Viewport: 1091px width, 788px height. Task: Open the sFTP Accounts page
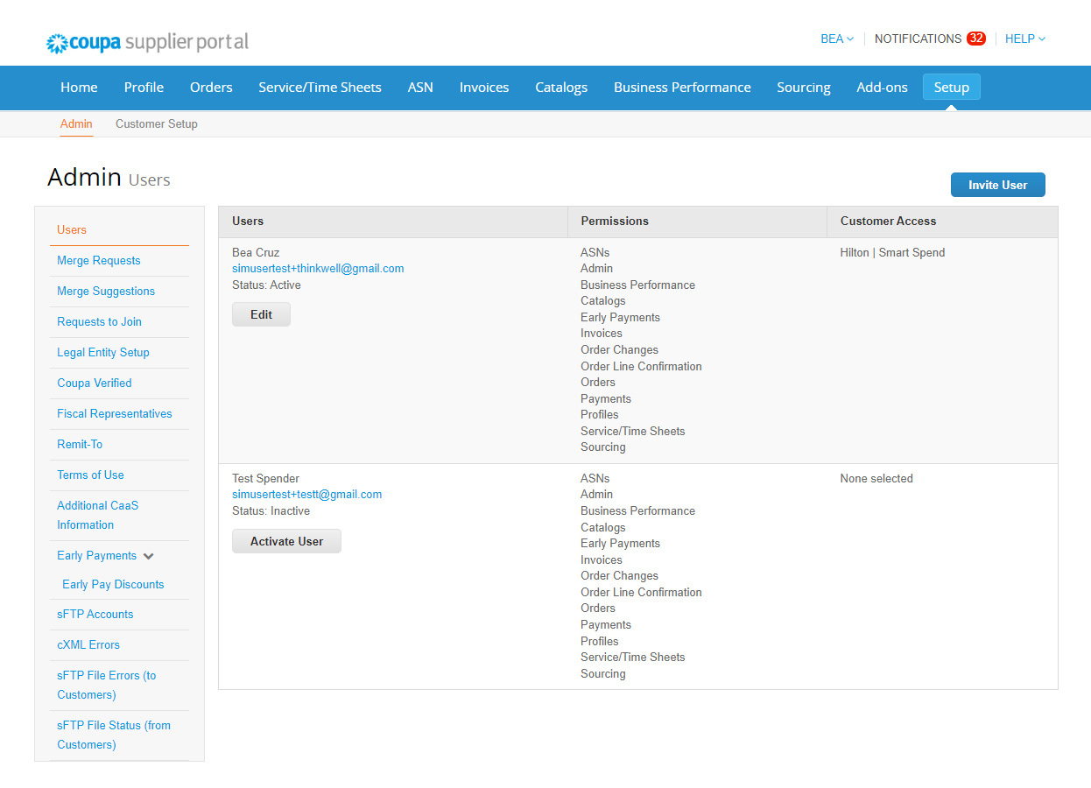tap(95, 615)
